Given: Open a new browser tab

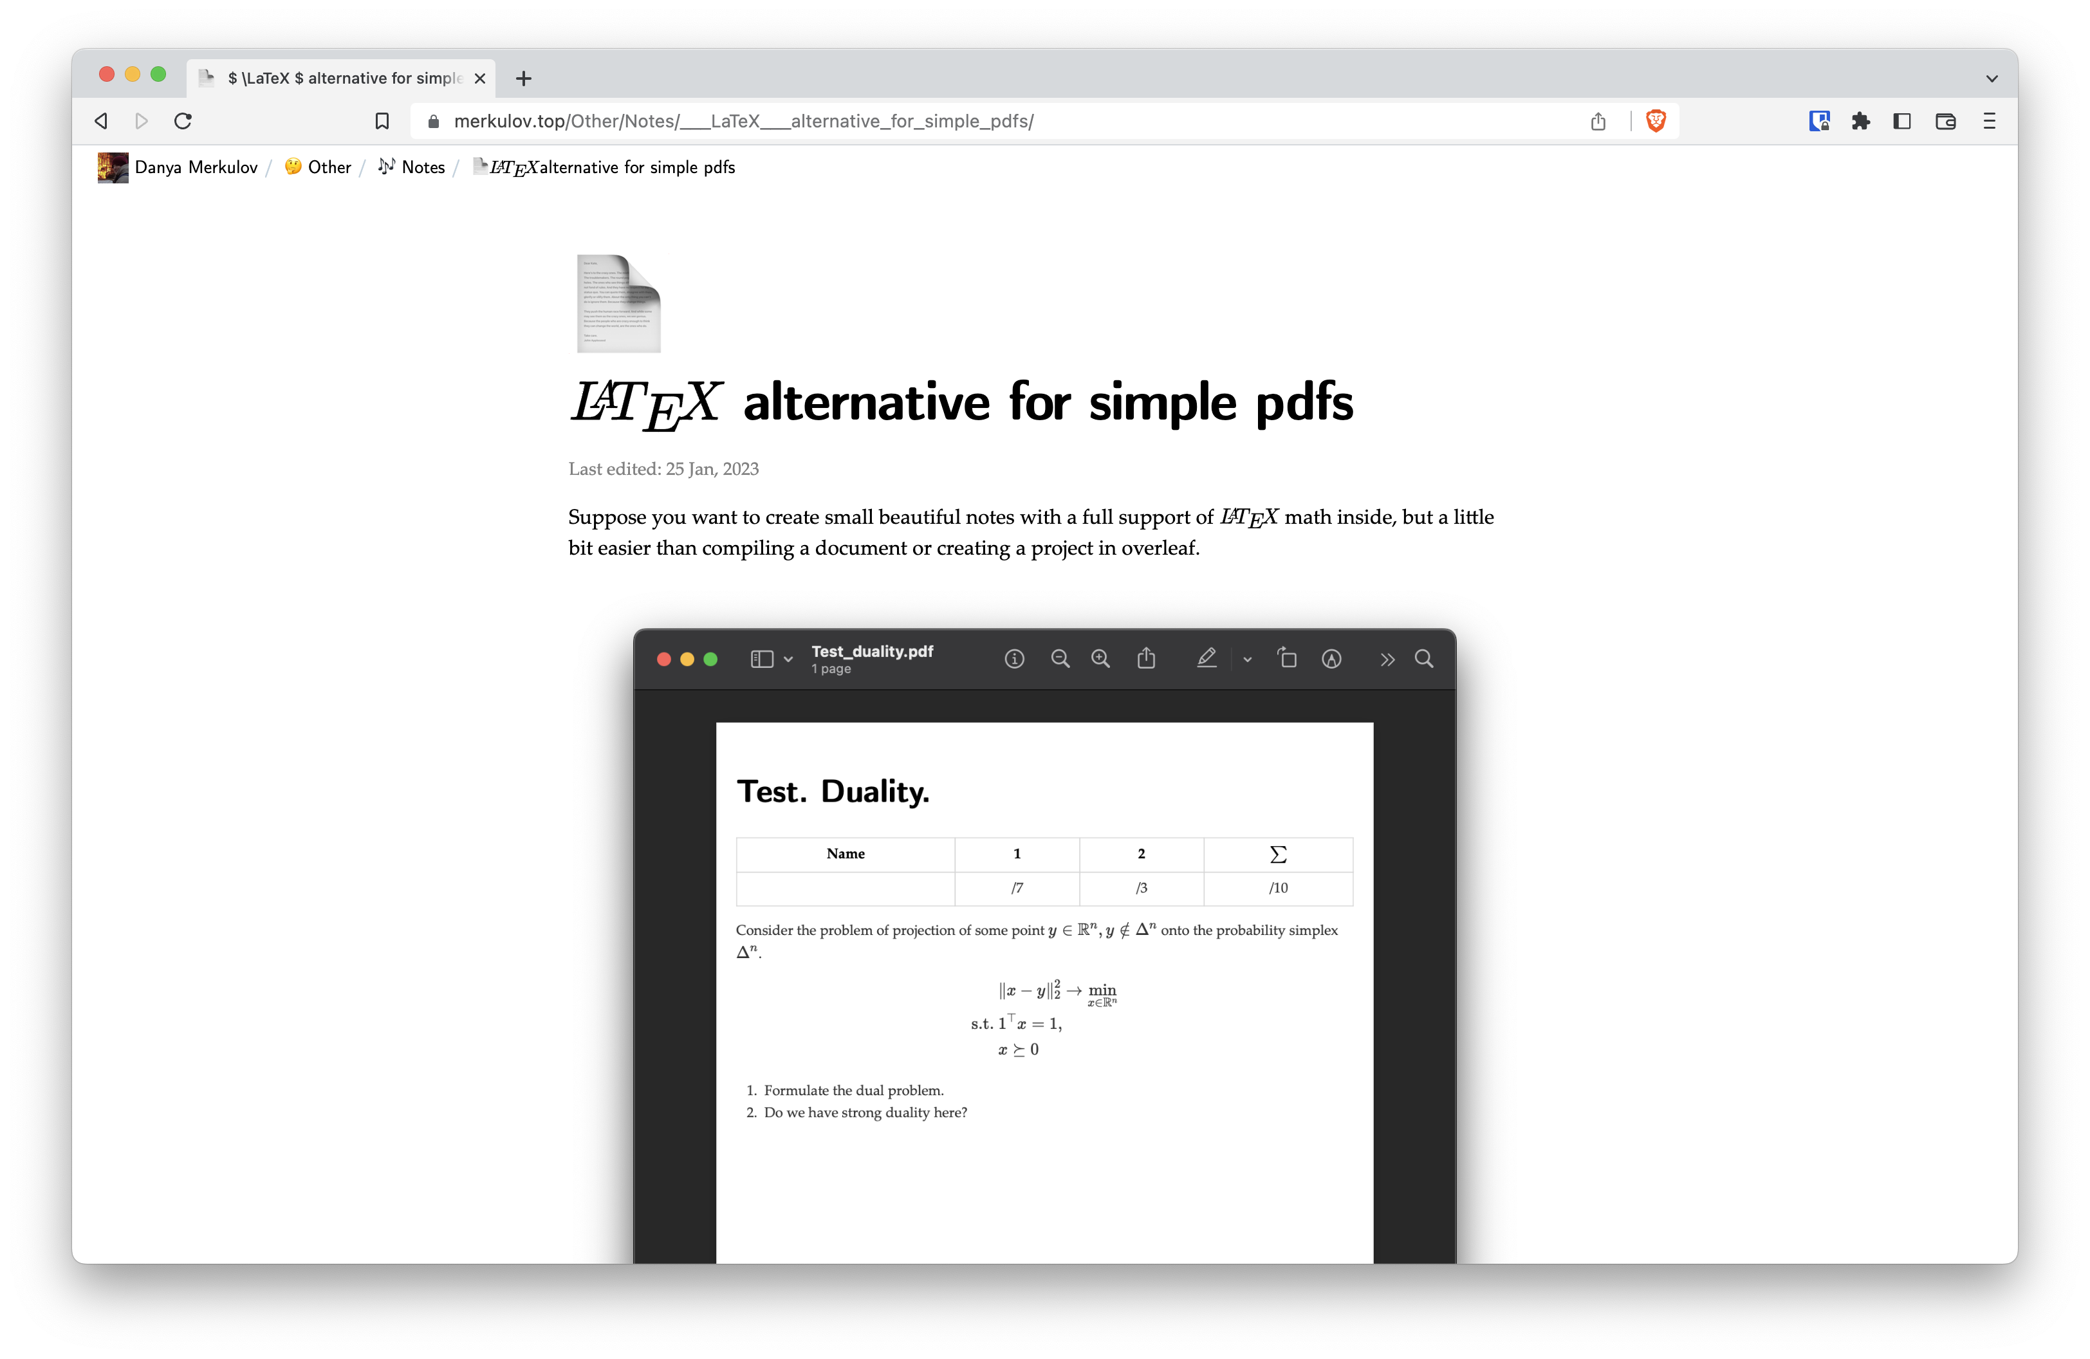Looking at the screenshot, I should [x=523, y=78].
